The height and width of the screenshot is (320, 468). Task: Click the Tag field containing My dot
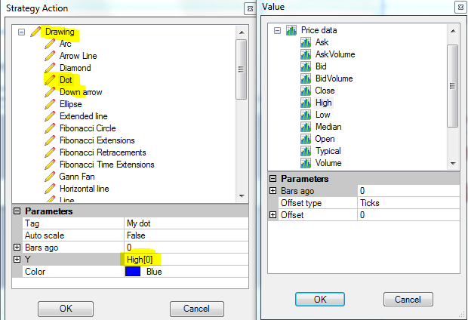tap(186, 223)
